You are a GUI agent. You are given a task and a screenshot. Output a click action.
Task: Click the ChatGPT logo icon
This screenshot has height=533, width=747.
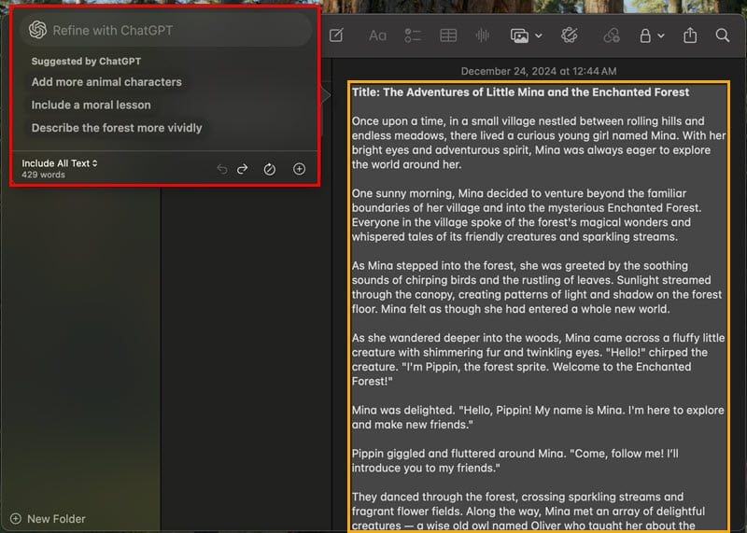click(x=37, y=30)
